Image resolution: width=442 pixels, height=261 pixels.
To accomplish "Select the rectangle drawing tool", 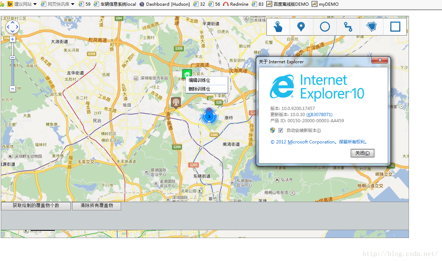I will pyautogui.click(x=395, y=27).
